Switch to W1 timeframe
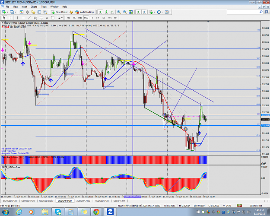Image resolution: width=270 pixels, height=216 pixels. (x=110, y=18)
